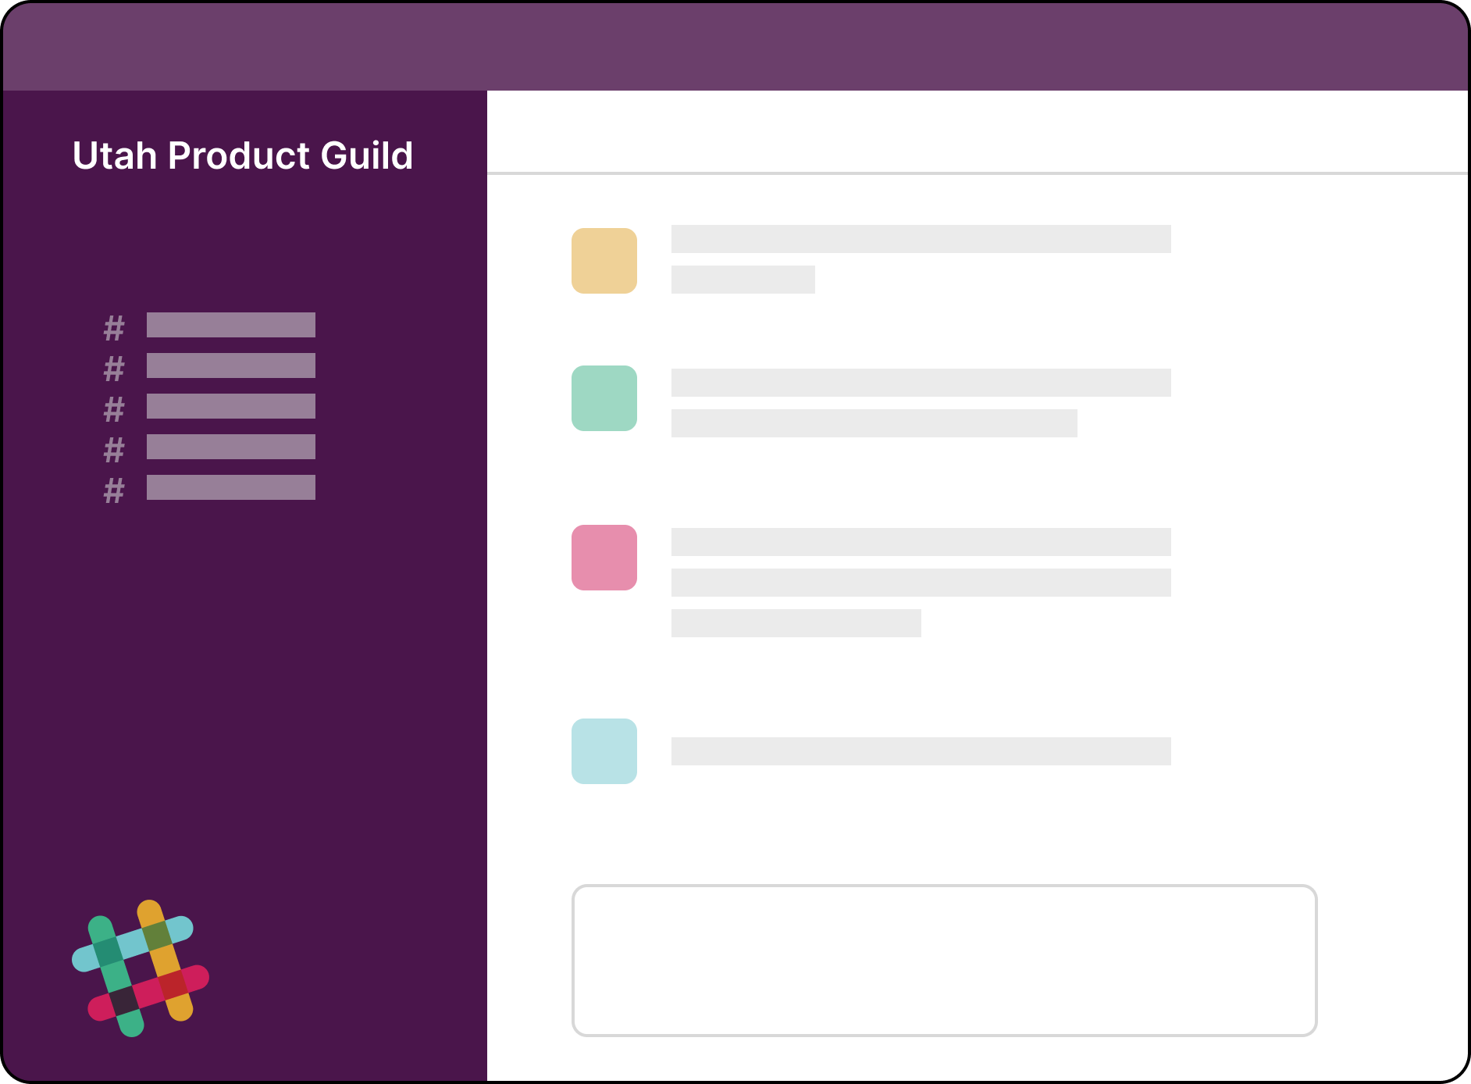Click the green user avatar
The height and width of the screenshot is (1084, 1471).
coord(604,398)
